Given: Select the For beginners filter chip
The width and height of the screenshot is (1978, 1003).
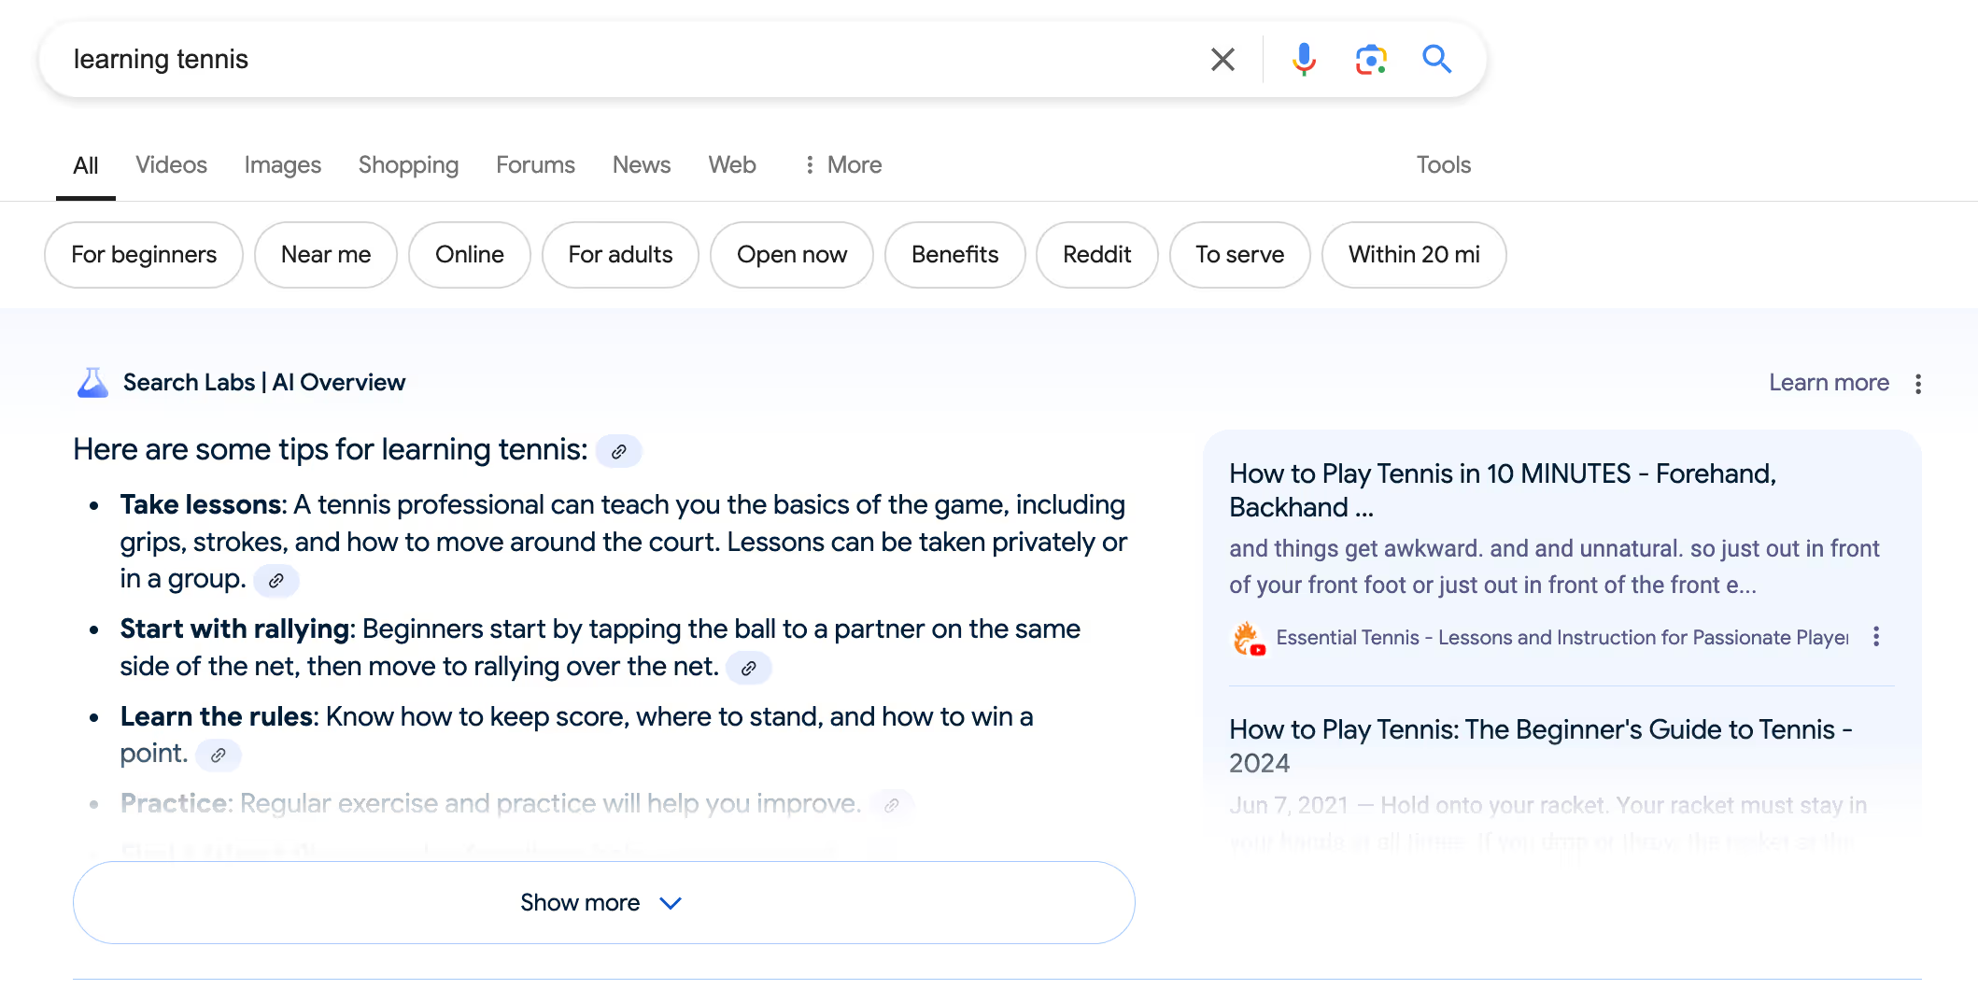Looking at the screenshot, I should [144, 255].
